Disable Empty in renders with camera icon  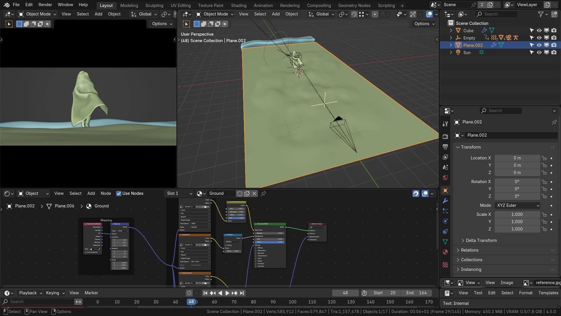(554, 38)
